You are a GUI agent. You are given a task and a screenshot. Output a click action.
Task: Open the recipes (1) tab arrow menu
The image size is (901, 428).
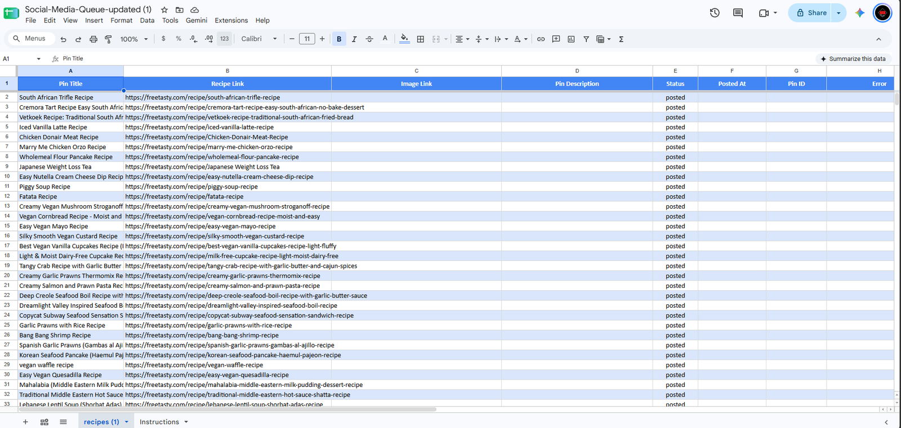pyautogui.click(x=127, y=422)
